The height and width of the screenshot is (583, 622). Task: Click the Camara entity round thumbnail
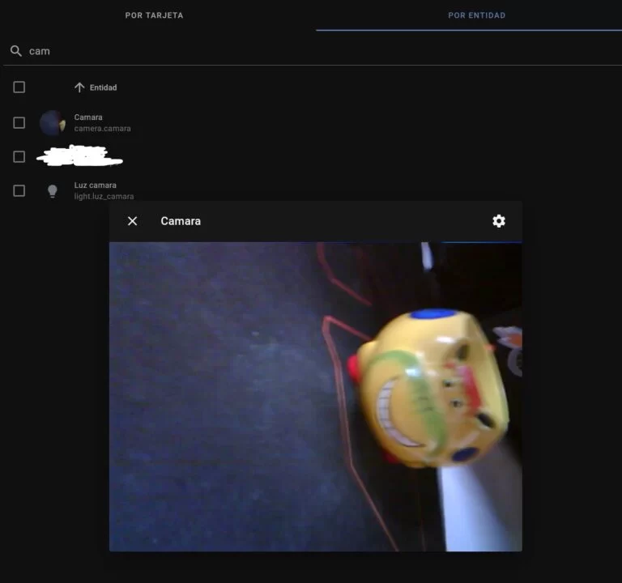point(52,123)
